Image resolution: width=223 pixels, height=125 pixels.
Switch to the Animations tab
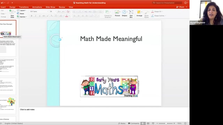[x=37, y=7]
